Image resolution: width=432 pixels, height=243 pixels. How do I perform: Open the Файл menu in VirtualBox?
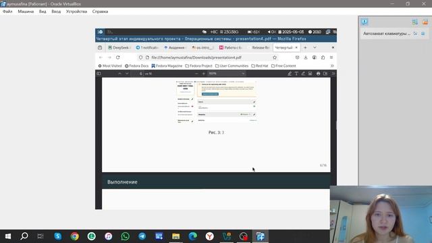[7, 11]
